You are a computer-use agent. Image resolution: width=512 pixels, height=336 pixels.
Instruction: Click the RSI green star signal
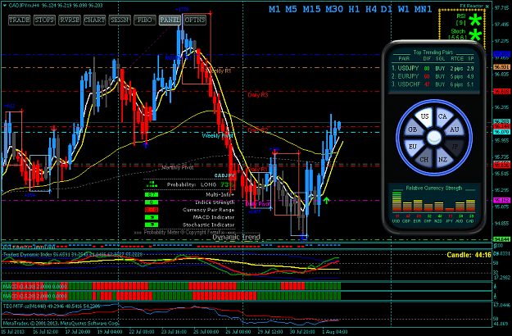tap(475, 20)
